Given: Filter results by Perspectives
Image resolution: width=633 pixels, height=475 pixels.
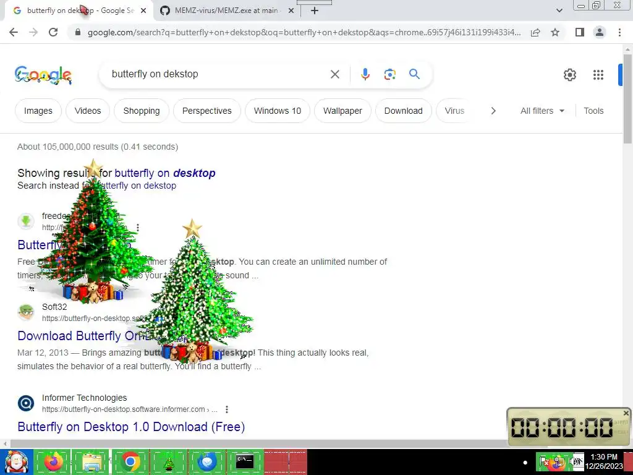Looking at the screenshot, I should coord(206,111).
